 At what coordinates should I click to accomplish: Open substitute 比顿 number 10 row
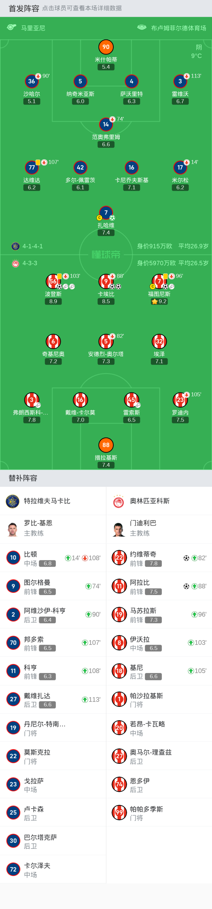tap(53, 558)
